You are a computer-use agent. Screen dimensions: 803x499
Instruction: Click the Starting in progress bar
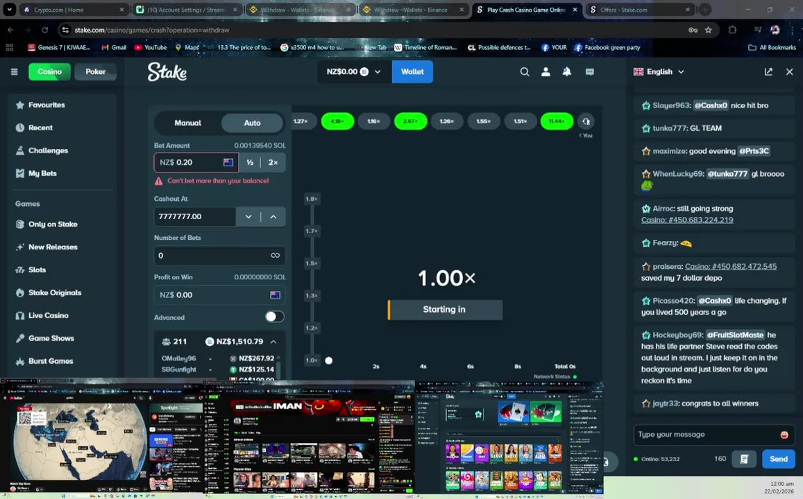445,309
